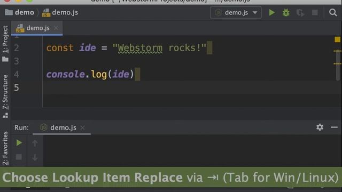342x192 pixels.
Task: Click the yellow inspection indicator above the scrollbar
Action: [x=337, y=39]
